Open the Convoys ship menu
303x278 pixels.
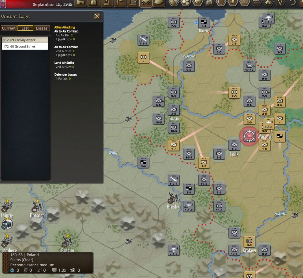click(x=93, y=3)
